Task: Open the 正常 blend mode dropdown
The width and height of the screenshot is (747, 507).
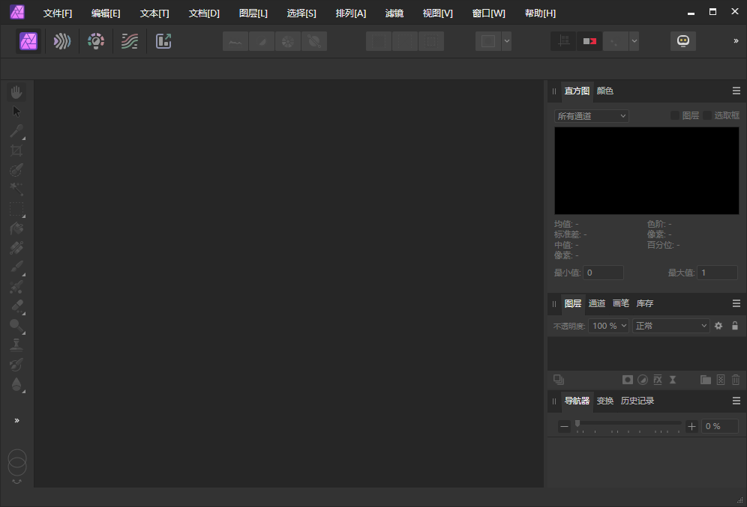Action: [670, 325]
